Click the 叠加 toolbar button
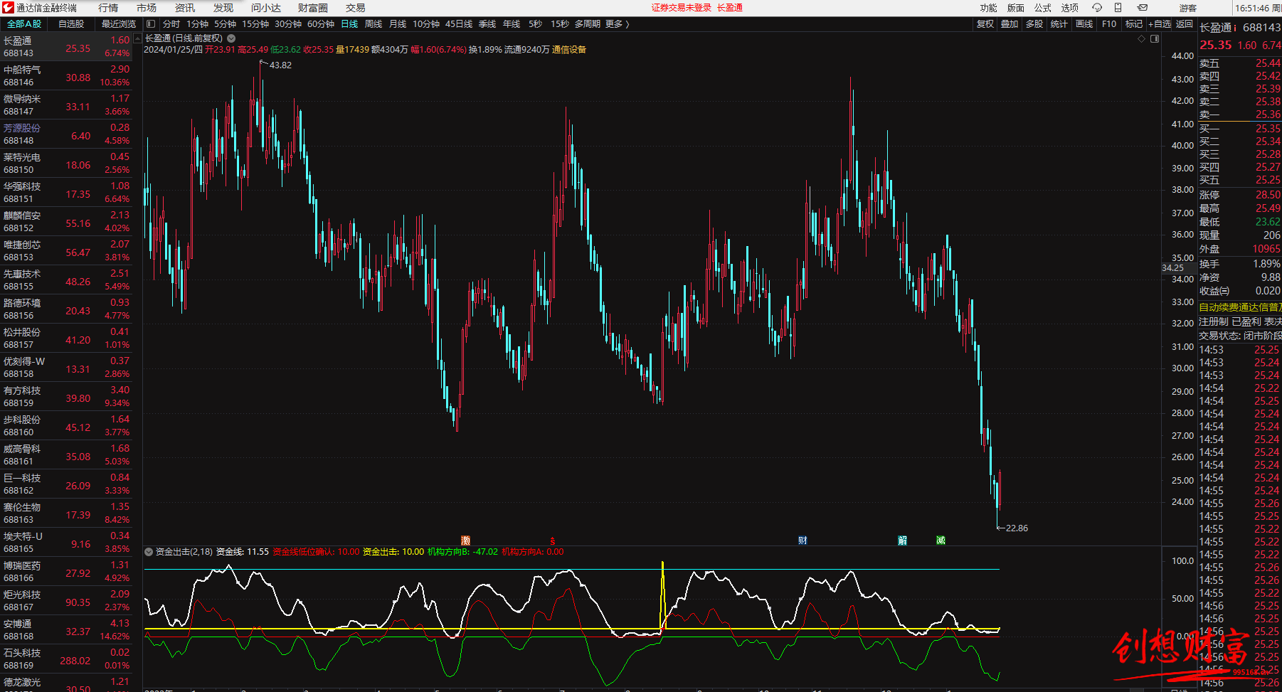 coord(1010,24)
